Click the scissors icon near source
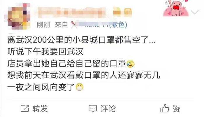Screen dimensions: 204x117 [x=74, y=25]
